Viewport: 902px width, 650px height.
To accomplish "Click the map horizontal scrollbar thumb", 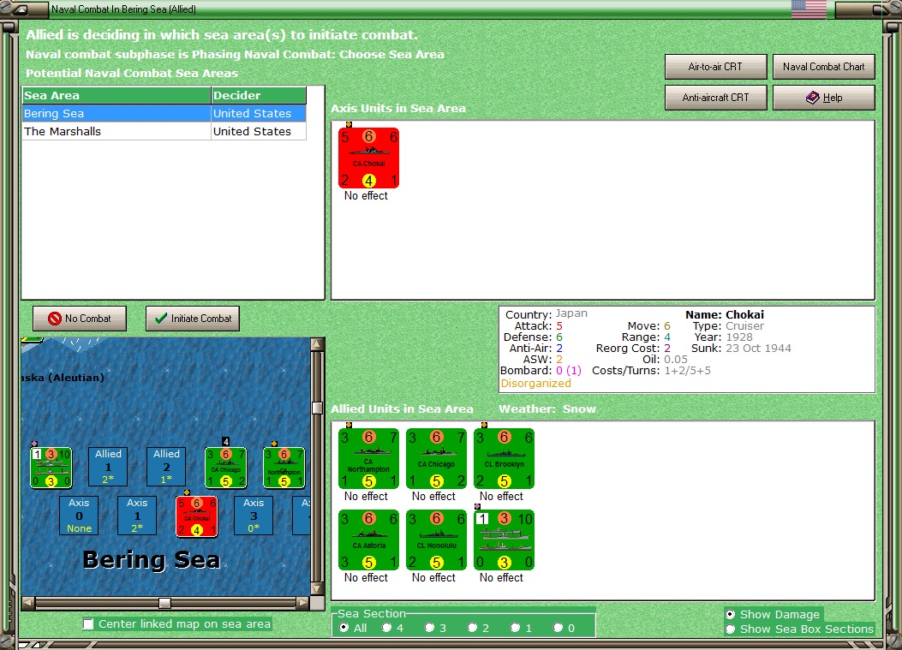I will click(164, 603).
